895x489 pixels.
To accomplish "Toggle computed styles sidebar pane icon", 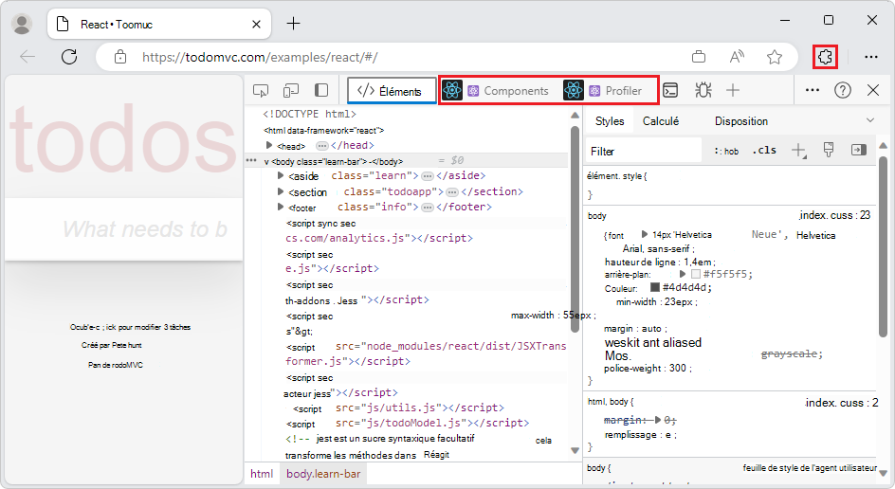I will click(x=858, y=150).
